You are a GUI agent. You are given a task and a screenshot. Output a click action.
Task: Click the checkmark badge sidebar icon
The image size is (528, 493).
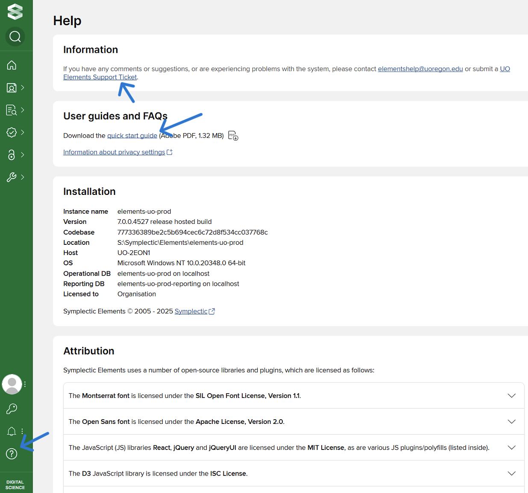tap(12, 133)
